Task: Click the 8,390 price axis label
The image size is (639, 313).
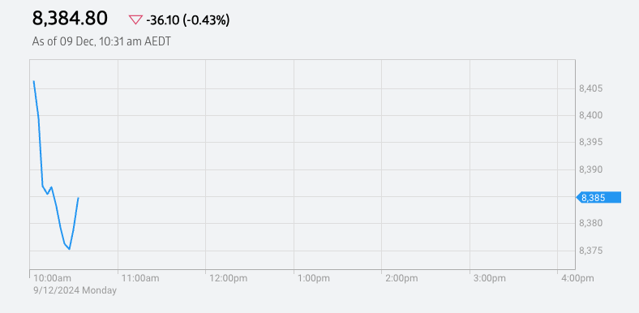Action: pos(592,169)
